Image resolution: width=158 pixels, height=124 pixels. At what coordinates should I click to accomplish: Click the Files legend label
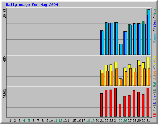pos(154,25)
